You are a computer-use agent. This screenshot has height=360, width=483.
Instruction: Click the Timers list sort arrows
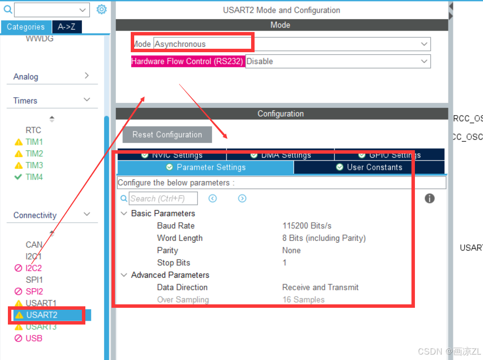click(x=52, y=119)
